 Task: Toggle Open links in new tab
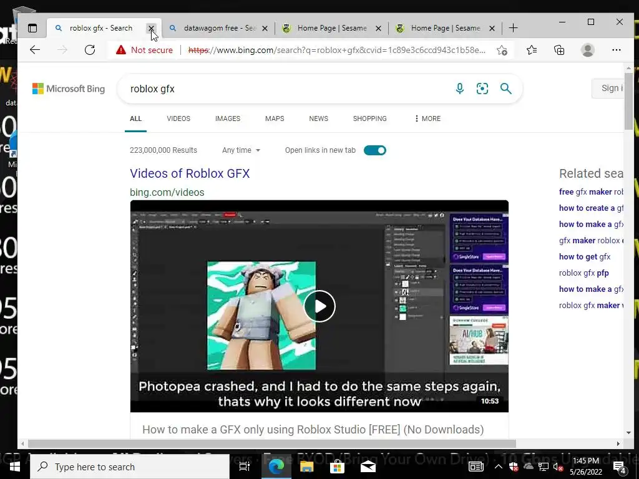[x=375, y=150]
